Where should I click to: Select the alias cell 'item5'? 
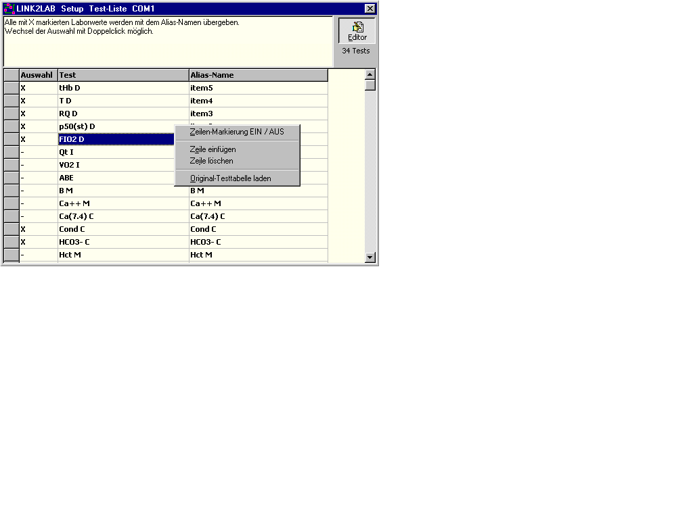258,88
